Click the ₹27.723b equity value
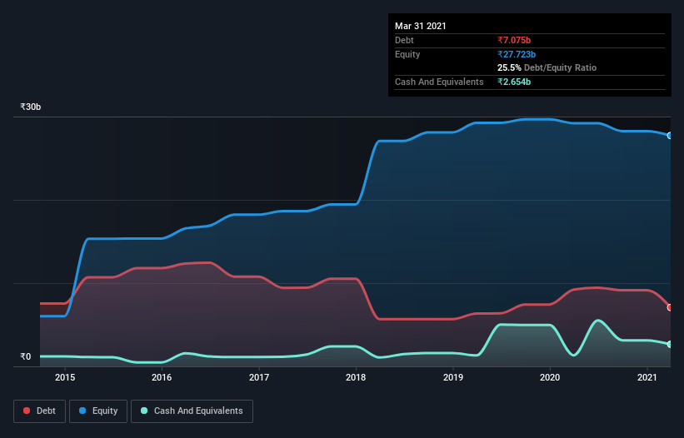The height and width of the screenshot is (438, 684). click(517, 54)
